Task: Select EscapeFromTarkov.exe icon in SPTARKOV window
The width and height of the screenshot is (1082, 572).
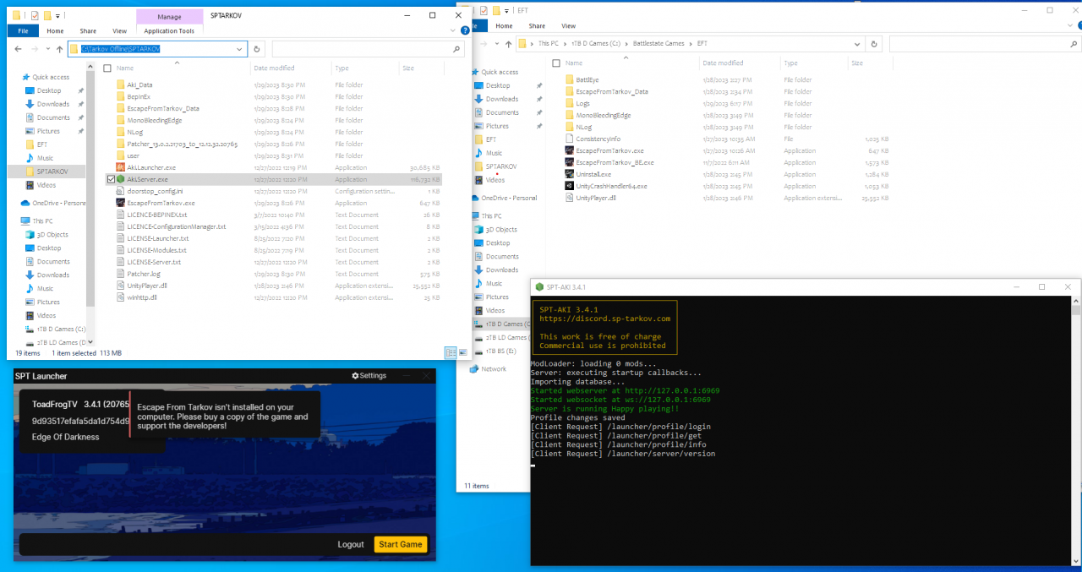Action: pyautogui.click(x=120, y=203)
